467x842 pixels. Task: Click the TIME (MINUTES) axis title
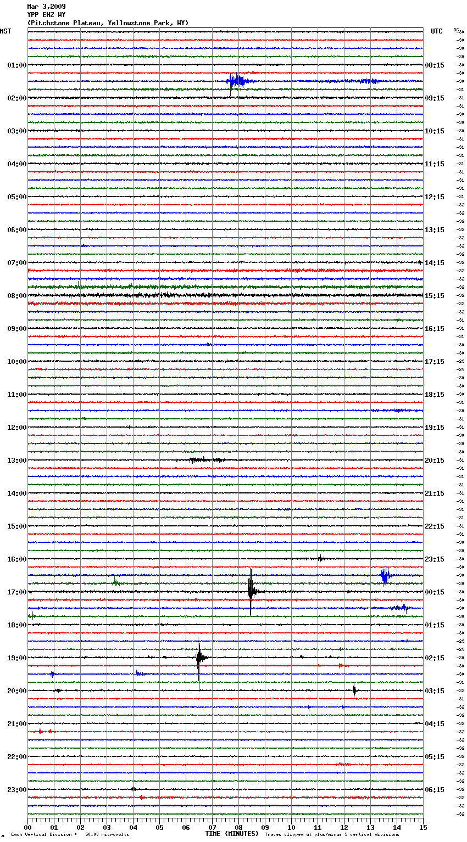tap(232, 834)
